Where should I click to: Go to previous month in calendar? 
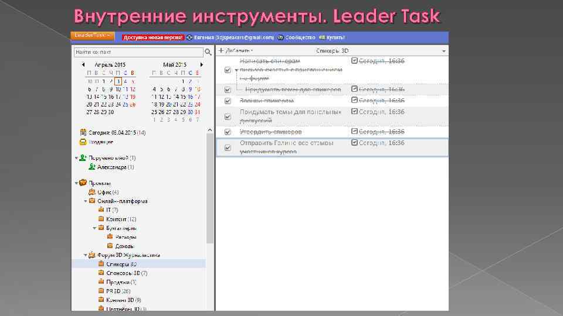(83, 64)
